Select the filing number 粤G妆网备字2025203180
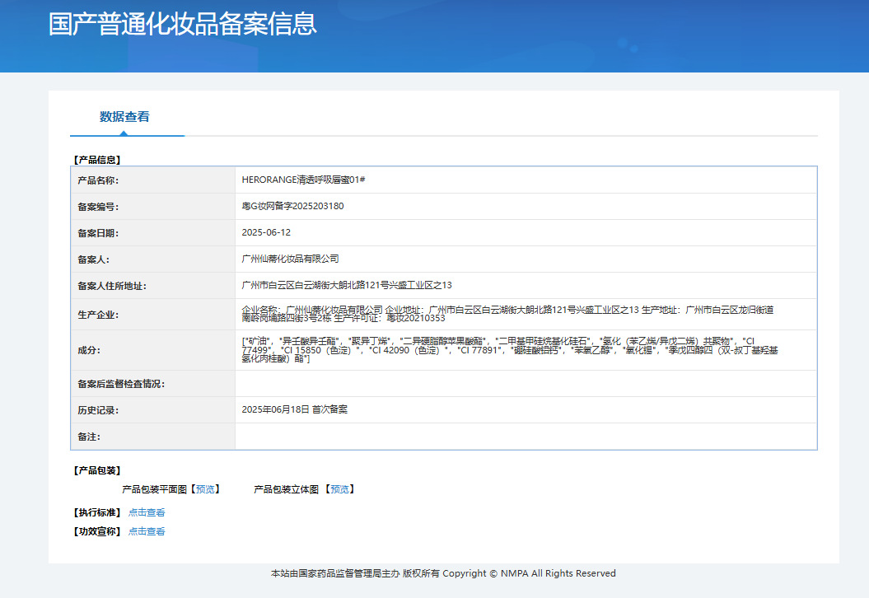 point(292,206)
